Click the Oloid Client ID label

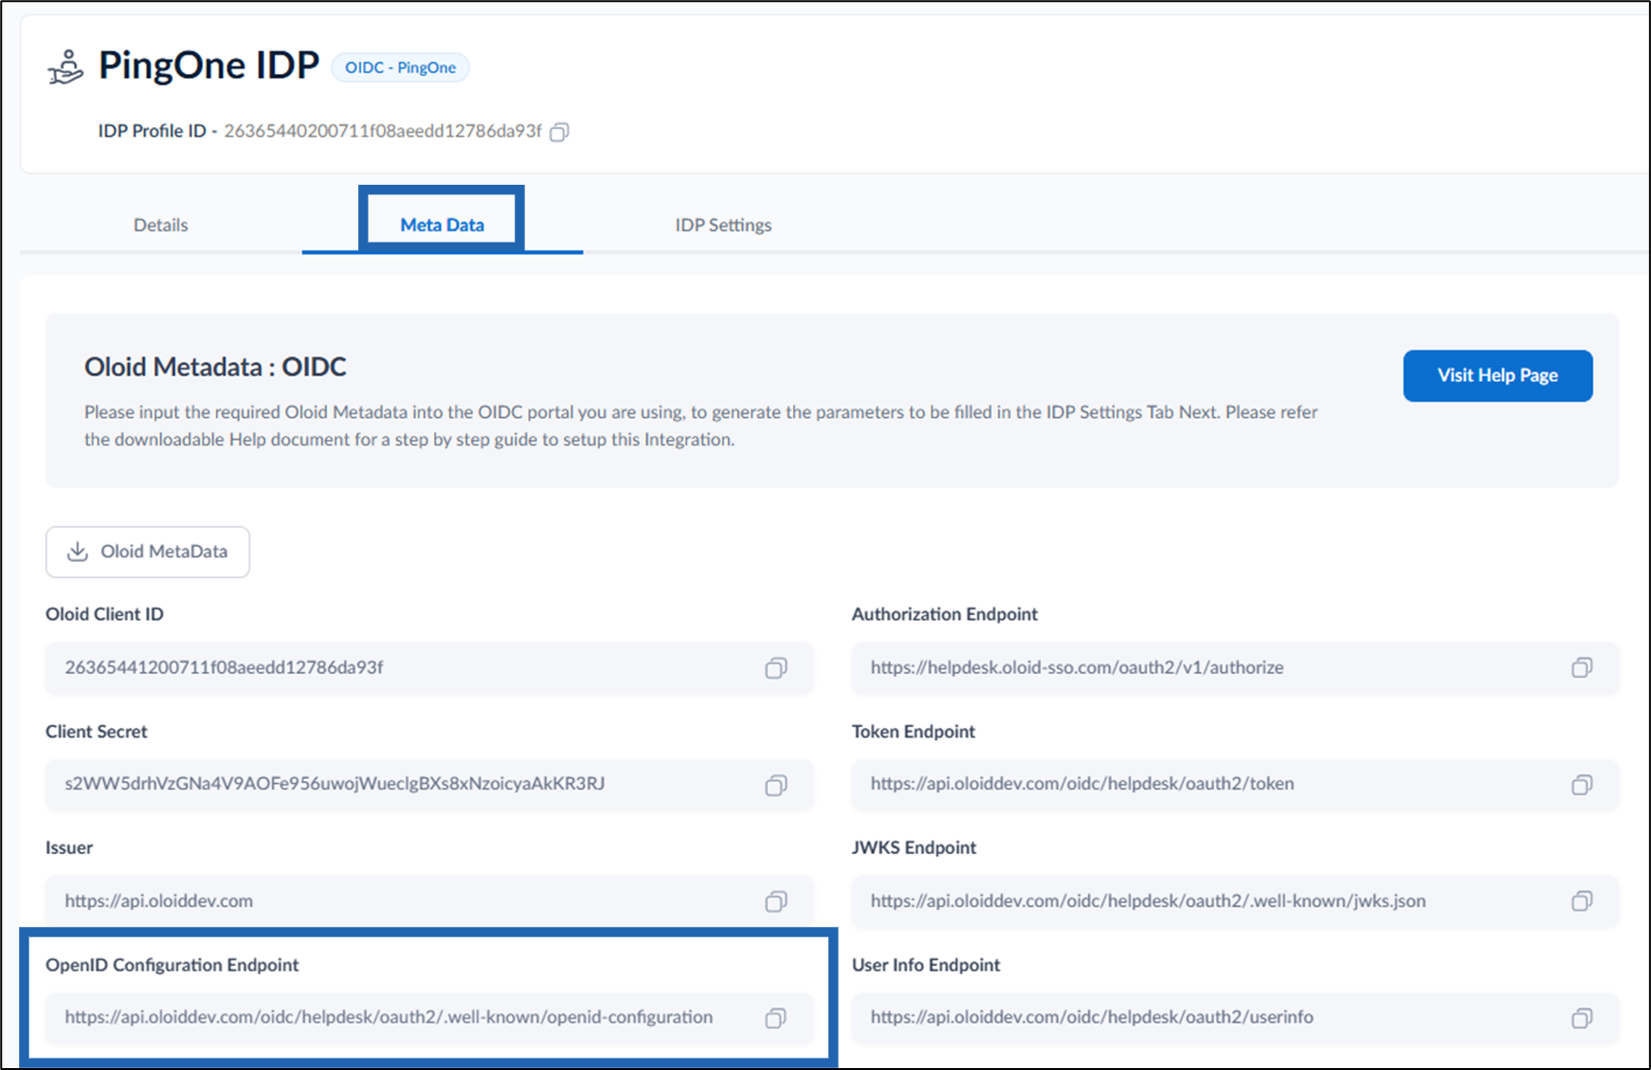coord(104,614)
